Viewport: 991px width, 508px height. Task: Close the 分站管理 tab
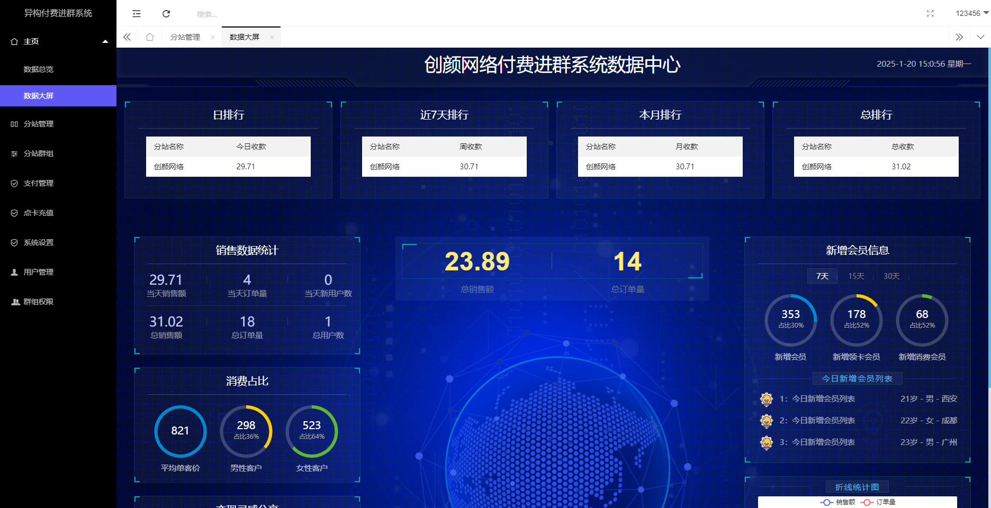click(x=213, y=37)
